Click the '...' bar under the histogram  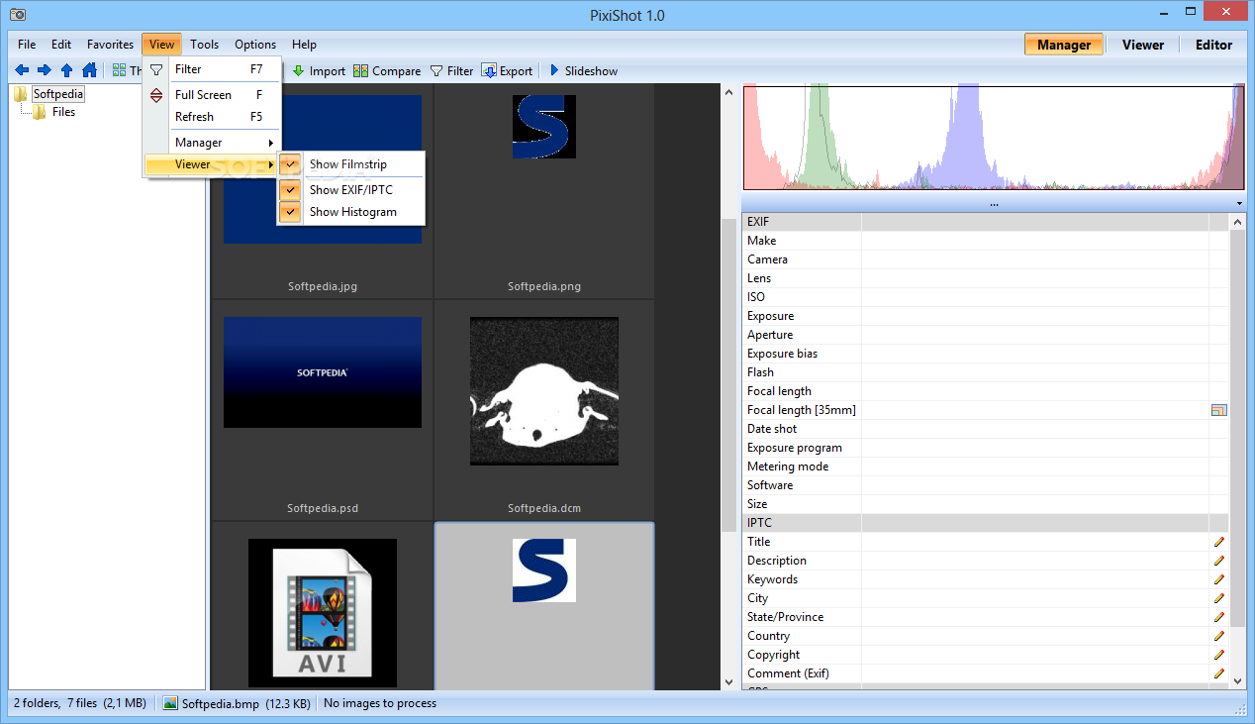tap(994, 204)
